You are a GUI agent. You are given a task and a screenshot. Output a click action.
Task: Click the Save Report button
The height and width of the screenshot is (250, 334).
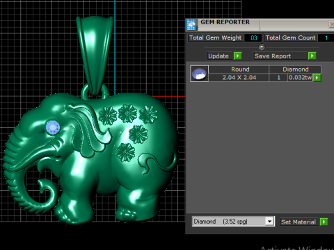[280, 56]
